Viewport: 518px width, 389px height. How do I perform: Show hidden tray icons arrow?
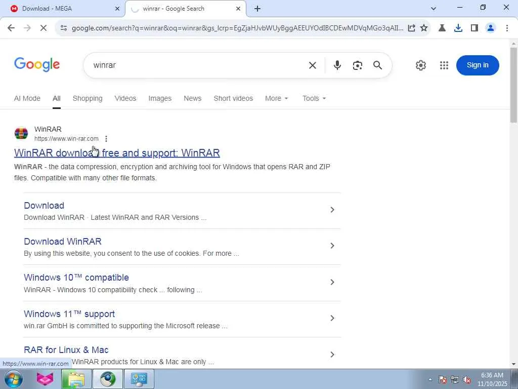point(430,379)
